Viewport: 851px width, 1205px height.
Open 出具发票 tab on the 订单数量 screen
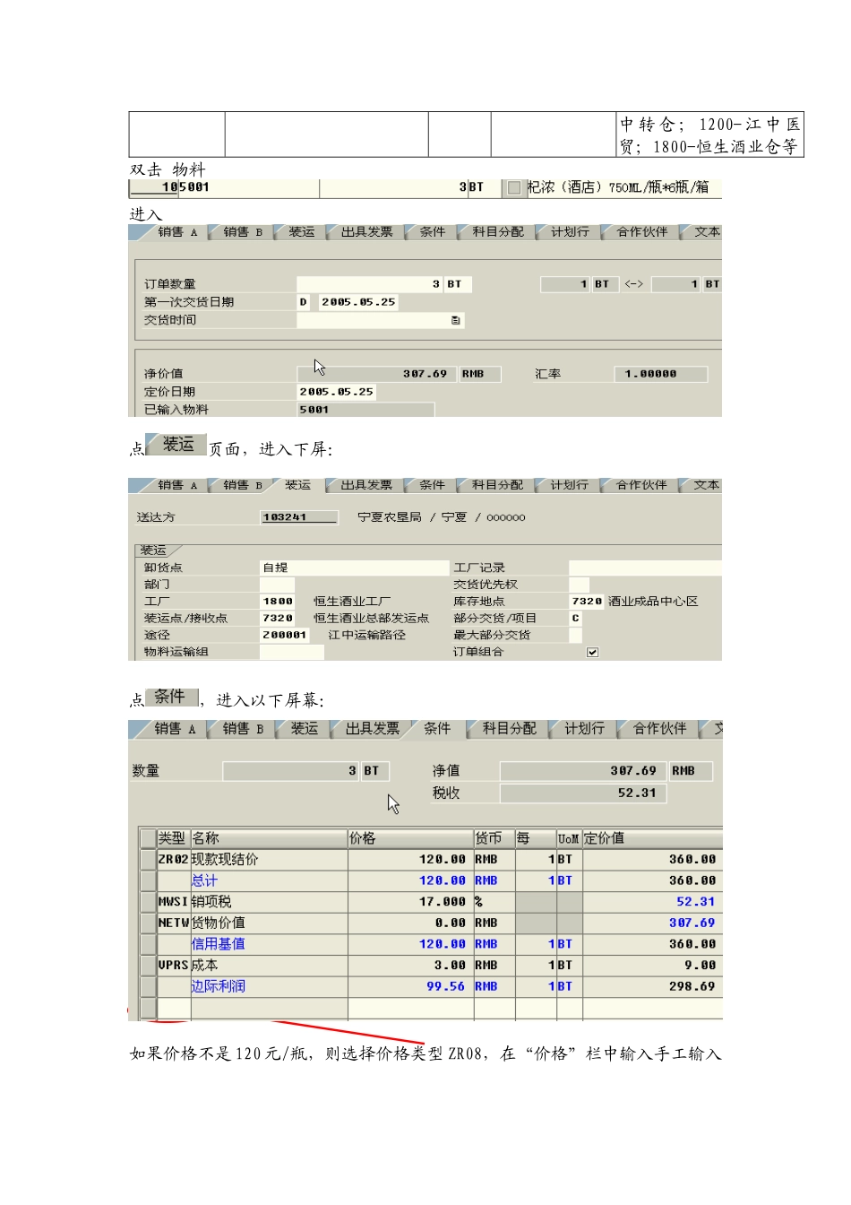366,232
